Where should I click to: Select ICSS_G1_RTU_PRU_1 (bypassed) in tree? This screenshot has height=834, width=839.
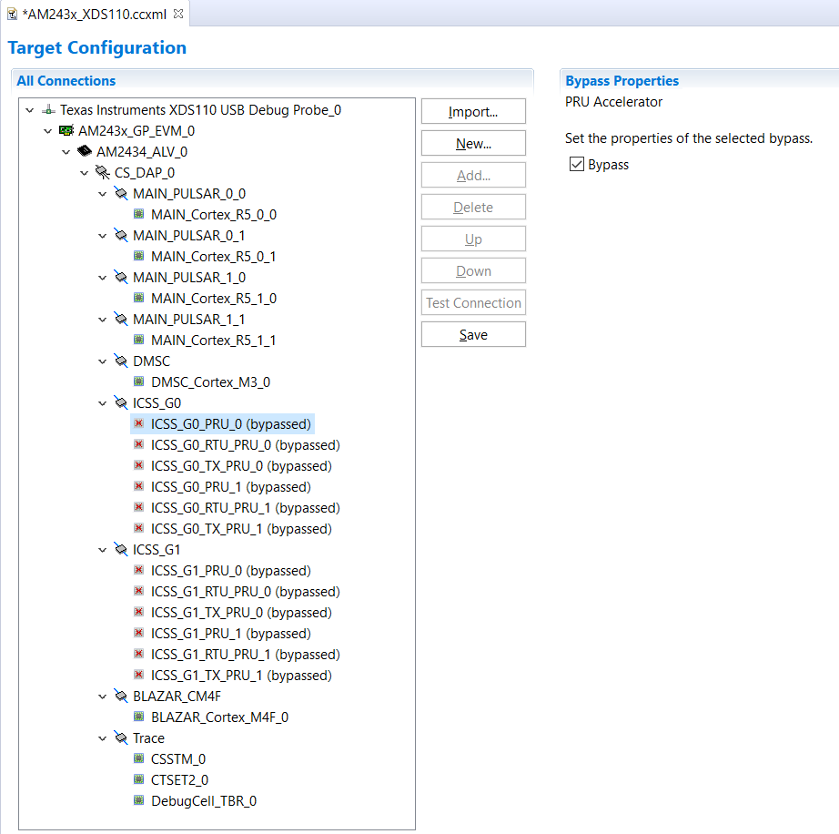245,655
